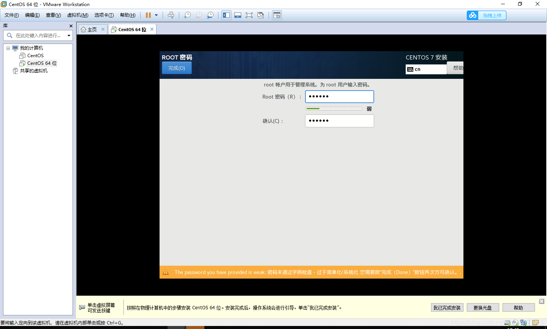This screenshot has height=329, width=547.
Task: Click the 更换光盘 button
Action: pyautogui.click(x=483, y=308)
